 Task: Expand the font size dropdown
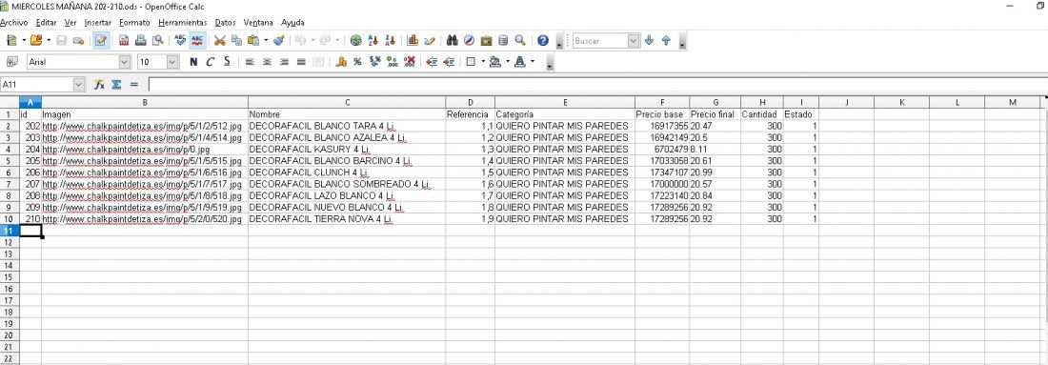(x=172, y=62)
